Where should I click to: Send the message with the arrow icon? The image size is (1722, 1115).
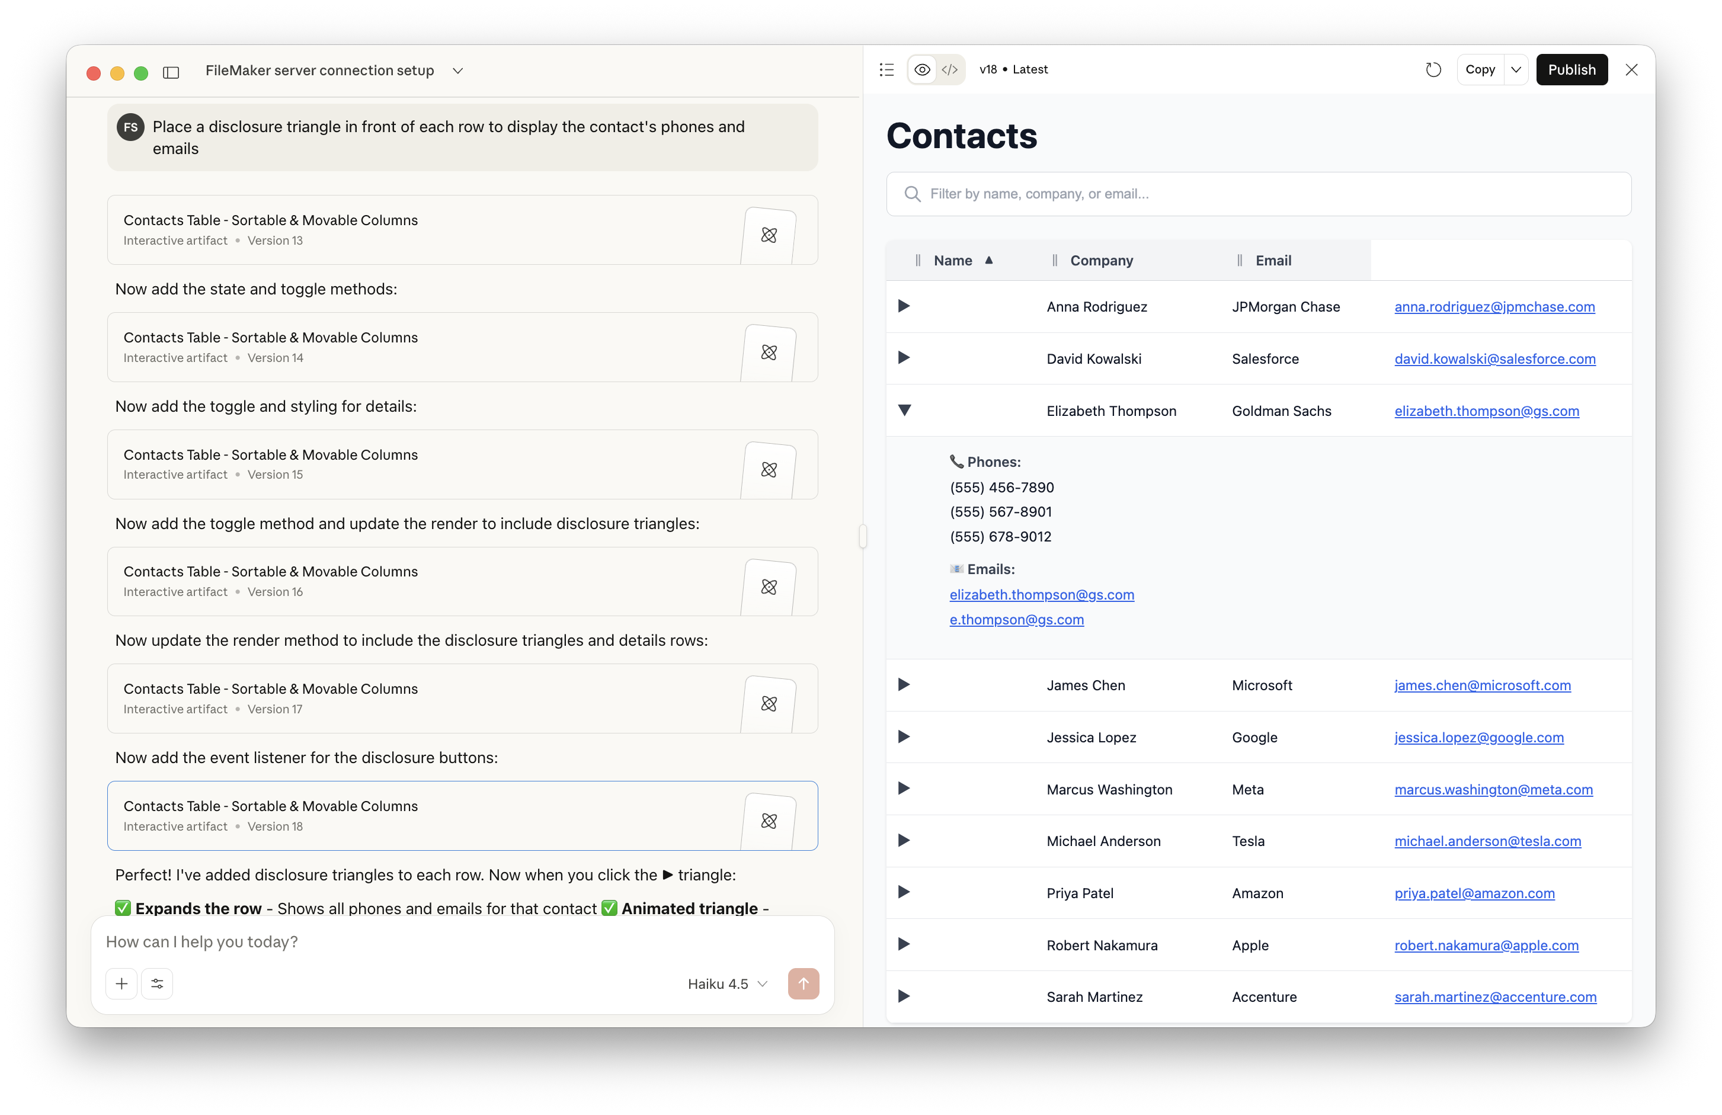tap(803, 984)
